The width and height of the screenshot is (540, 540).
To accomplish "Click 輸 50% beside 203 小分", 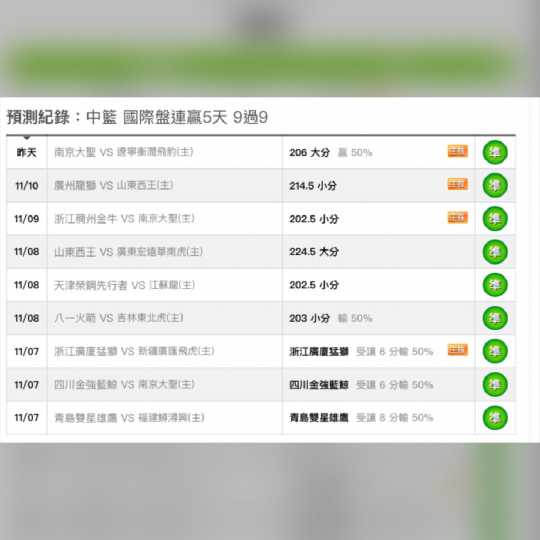I will [355, 318].
